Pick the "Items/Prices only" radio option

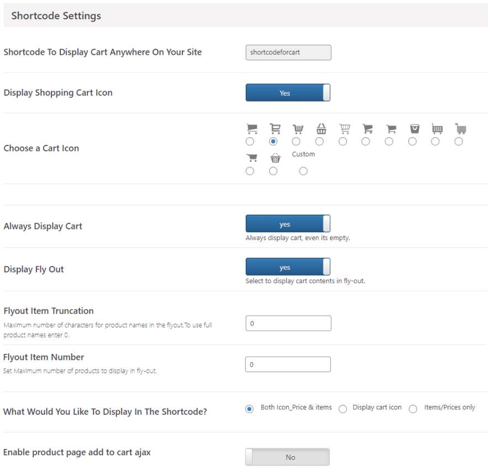(413, 409)
